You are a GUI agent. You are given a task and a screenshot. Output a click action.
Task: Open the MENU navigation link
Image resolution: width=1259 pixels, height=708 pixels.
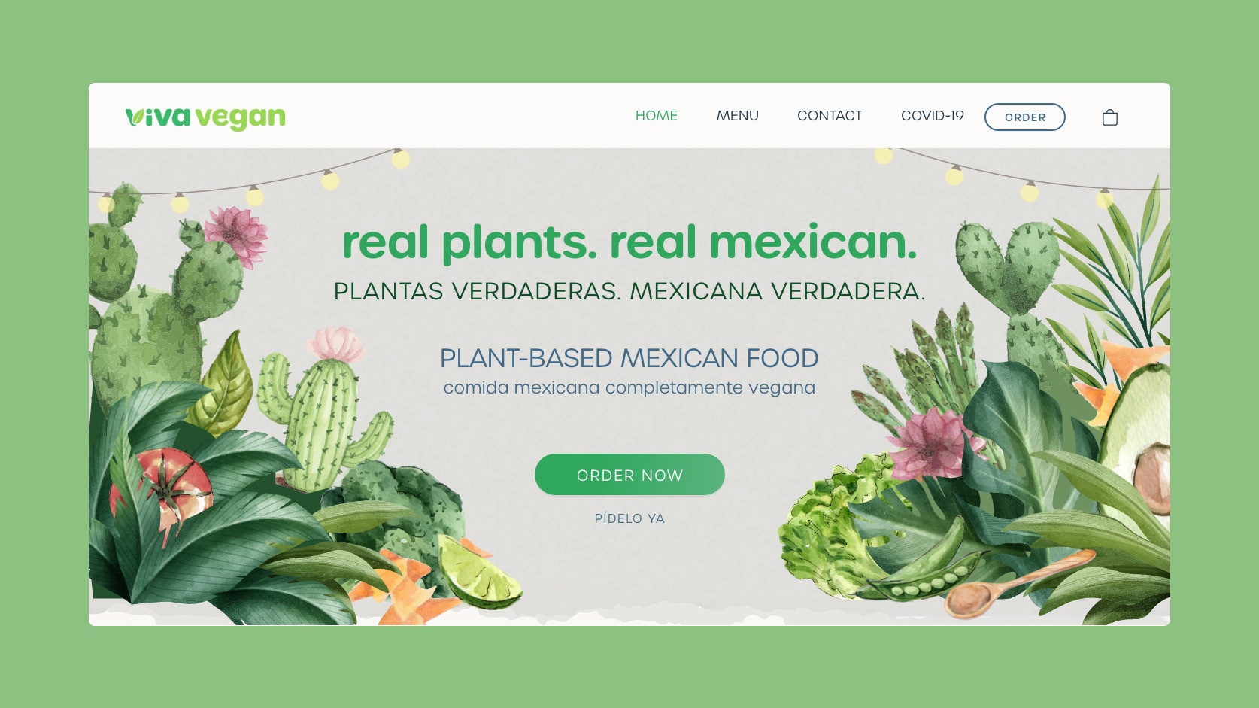click(737, 116)
